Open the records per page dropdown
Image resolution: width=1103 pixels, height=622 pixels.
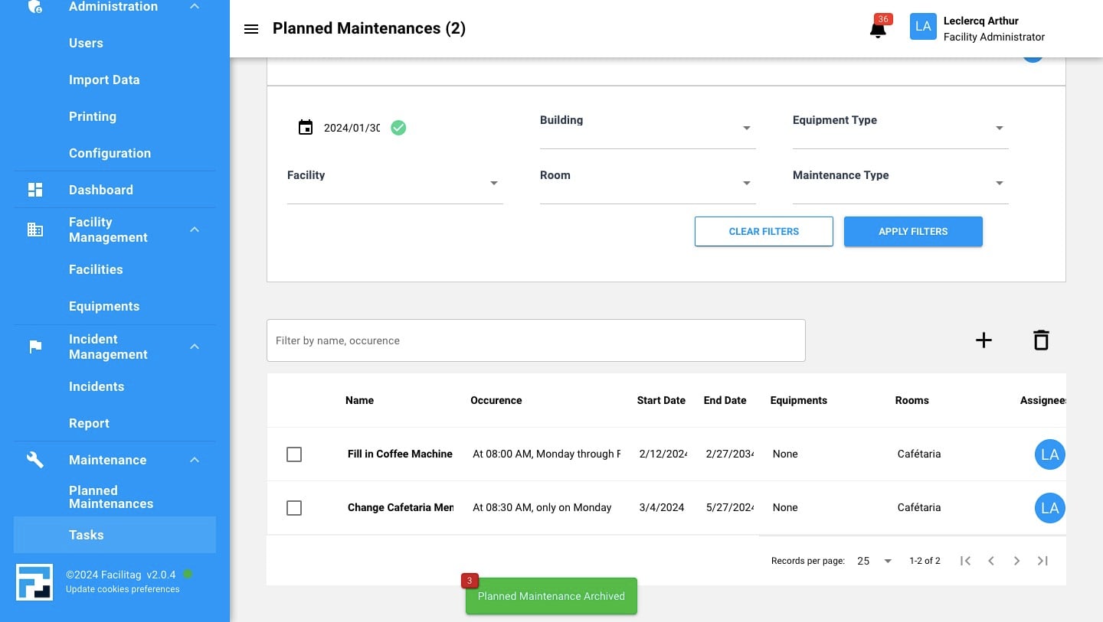pyautogui.click(x=875, y=561)
